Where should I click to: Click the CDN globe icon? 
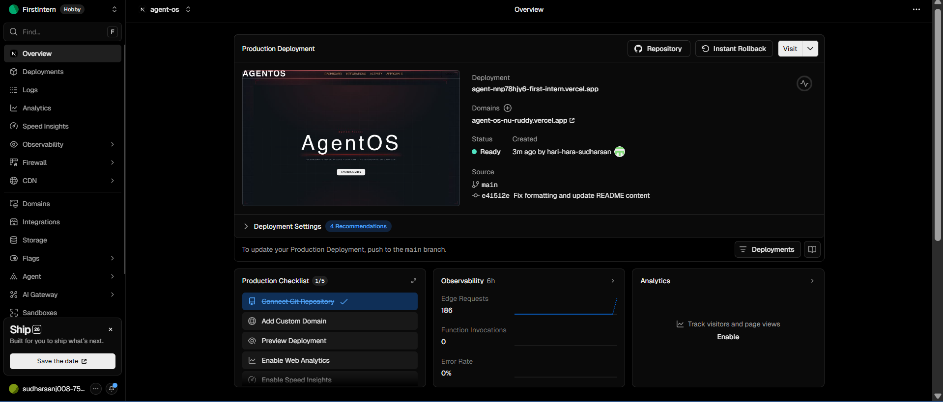click(14, 181)
